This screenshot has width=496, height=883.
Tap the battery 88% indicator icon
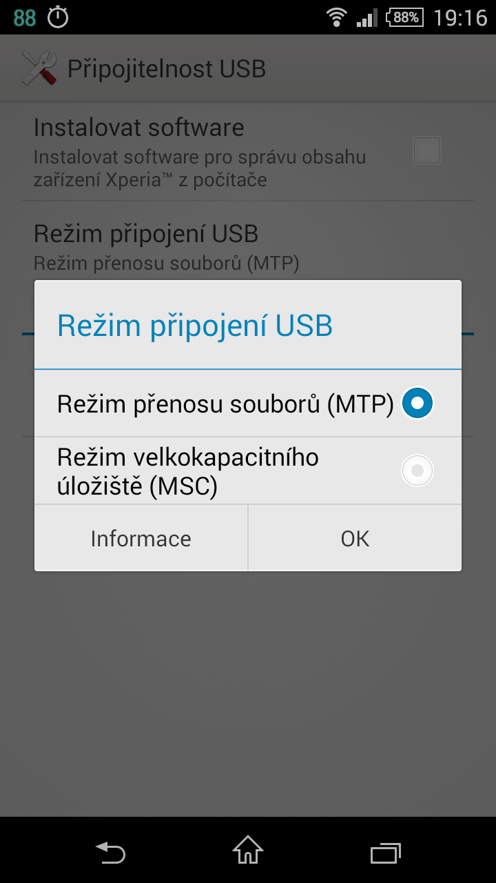[x=406, y=17]
